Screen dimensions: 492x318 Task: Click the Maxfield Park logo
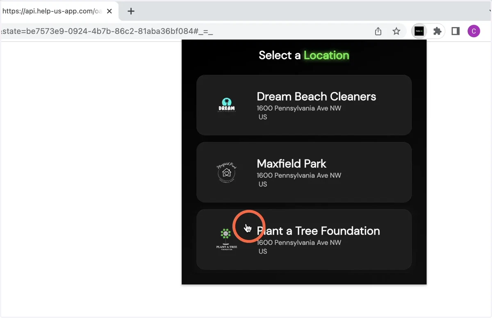click(x=227, y=172)
